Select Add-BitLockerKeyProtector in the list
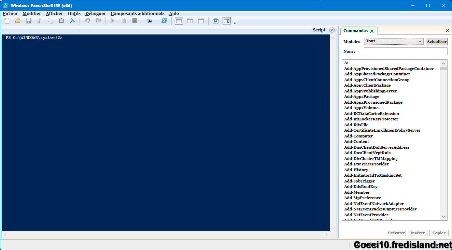Viewport: 452px width, 250px height. (371, 119)
